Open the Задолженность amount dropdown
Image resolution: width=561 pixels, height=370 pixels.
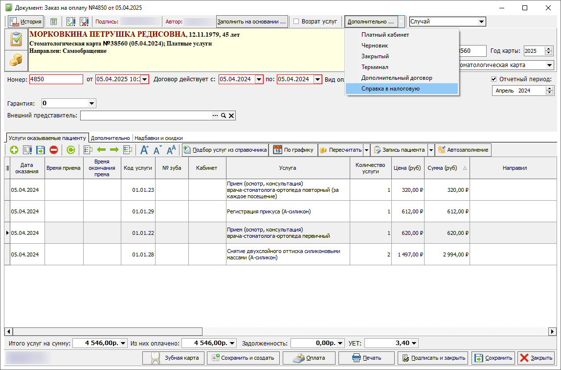(x=340, y=343)
